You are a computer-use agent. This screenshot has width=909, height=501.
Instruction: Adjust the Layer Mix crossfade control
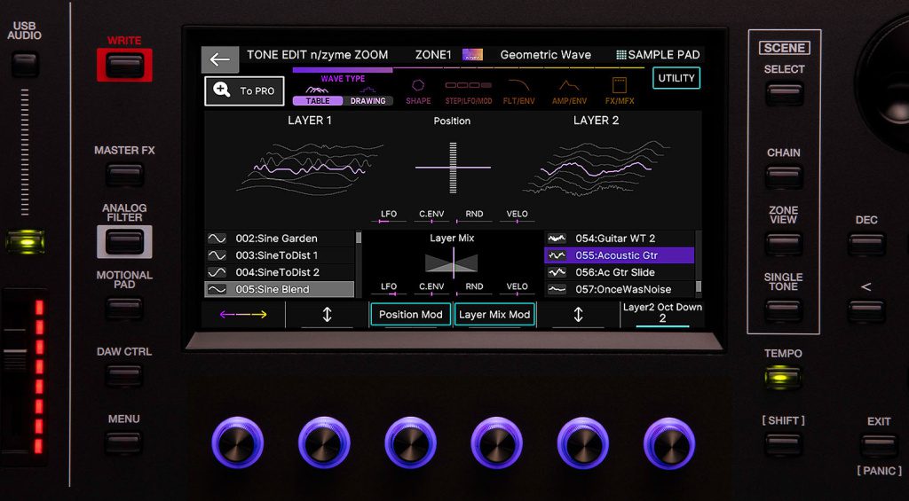pyautogui.click(x=452, y=262)
